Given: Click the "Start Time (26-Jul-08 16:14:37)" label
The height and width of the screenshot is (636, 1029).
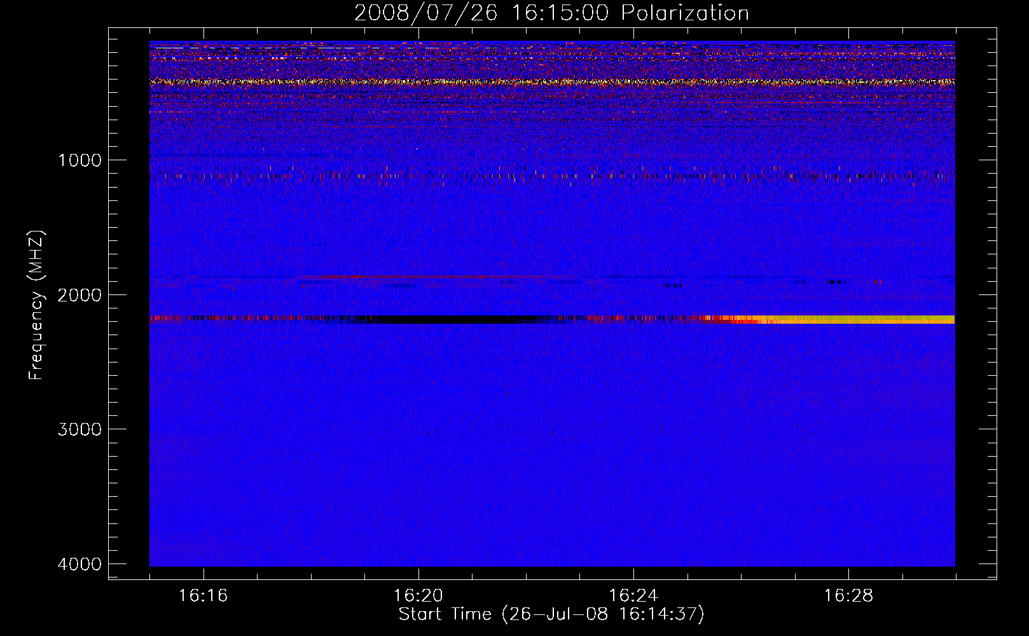Looking at the screenshot, I should 551,614.
